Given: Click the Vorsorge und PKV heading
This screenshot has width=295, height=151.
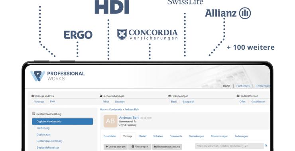Looking at the screenshot, I should coord(43,96).
